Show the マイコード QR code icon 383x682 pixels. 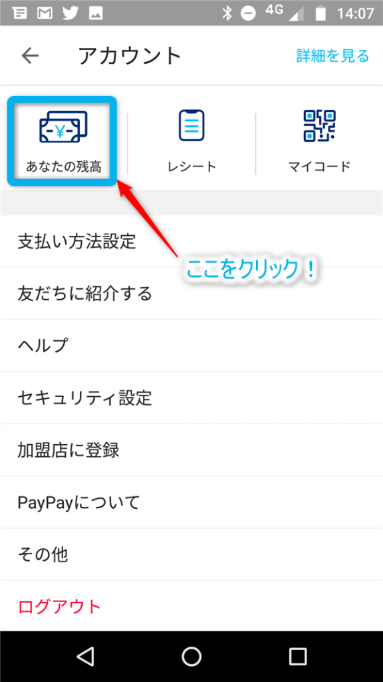[319, 126]
